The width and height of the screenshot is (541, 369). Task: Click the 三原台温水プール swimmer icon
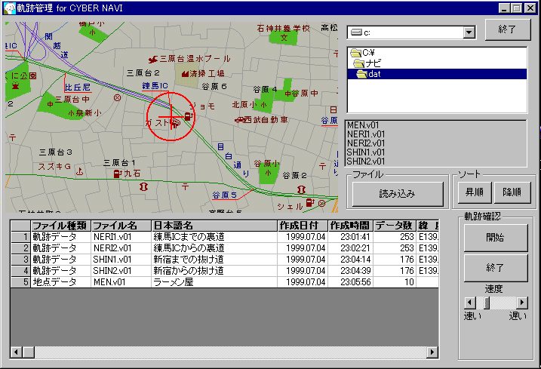click(x=153, y=60)
